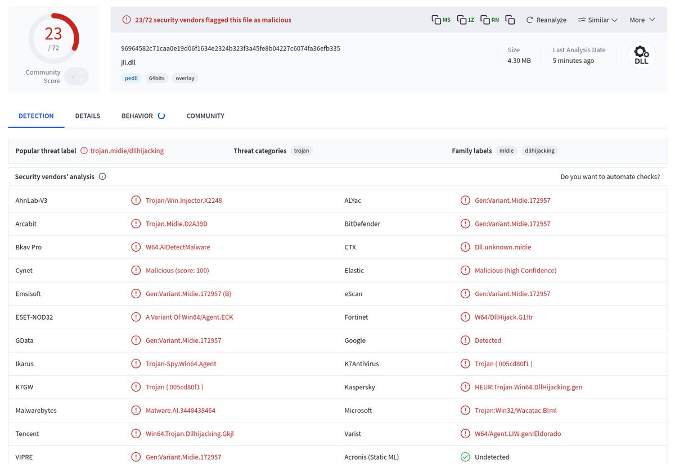The width and height of the screenshot is (675, 464).
Task: Click the 1Z sandbox badge icon
Action: (x=463, y=19)
